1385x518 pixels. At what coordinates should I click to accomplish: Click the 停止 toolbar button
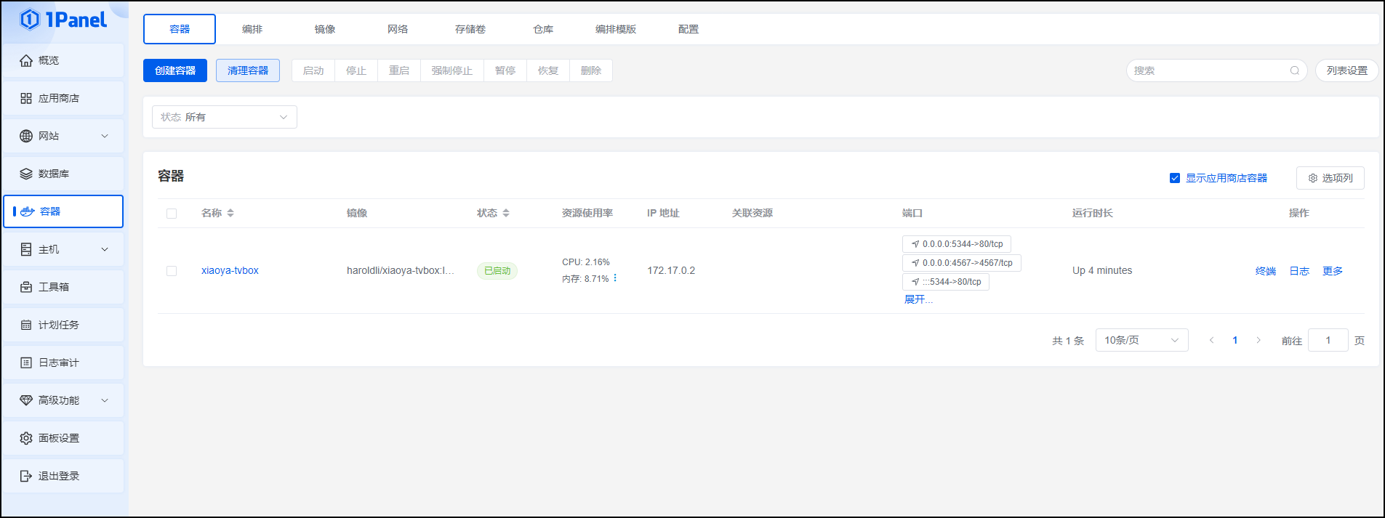(x=356, y=70)
